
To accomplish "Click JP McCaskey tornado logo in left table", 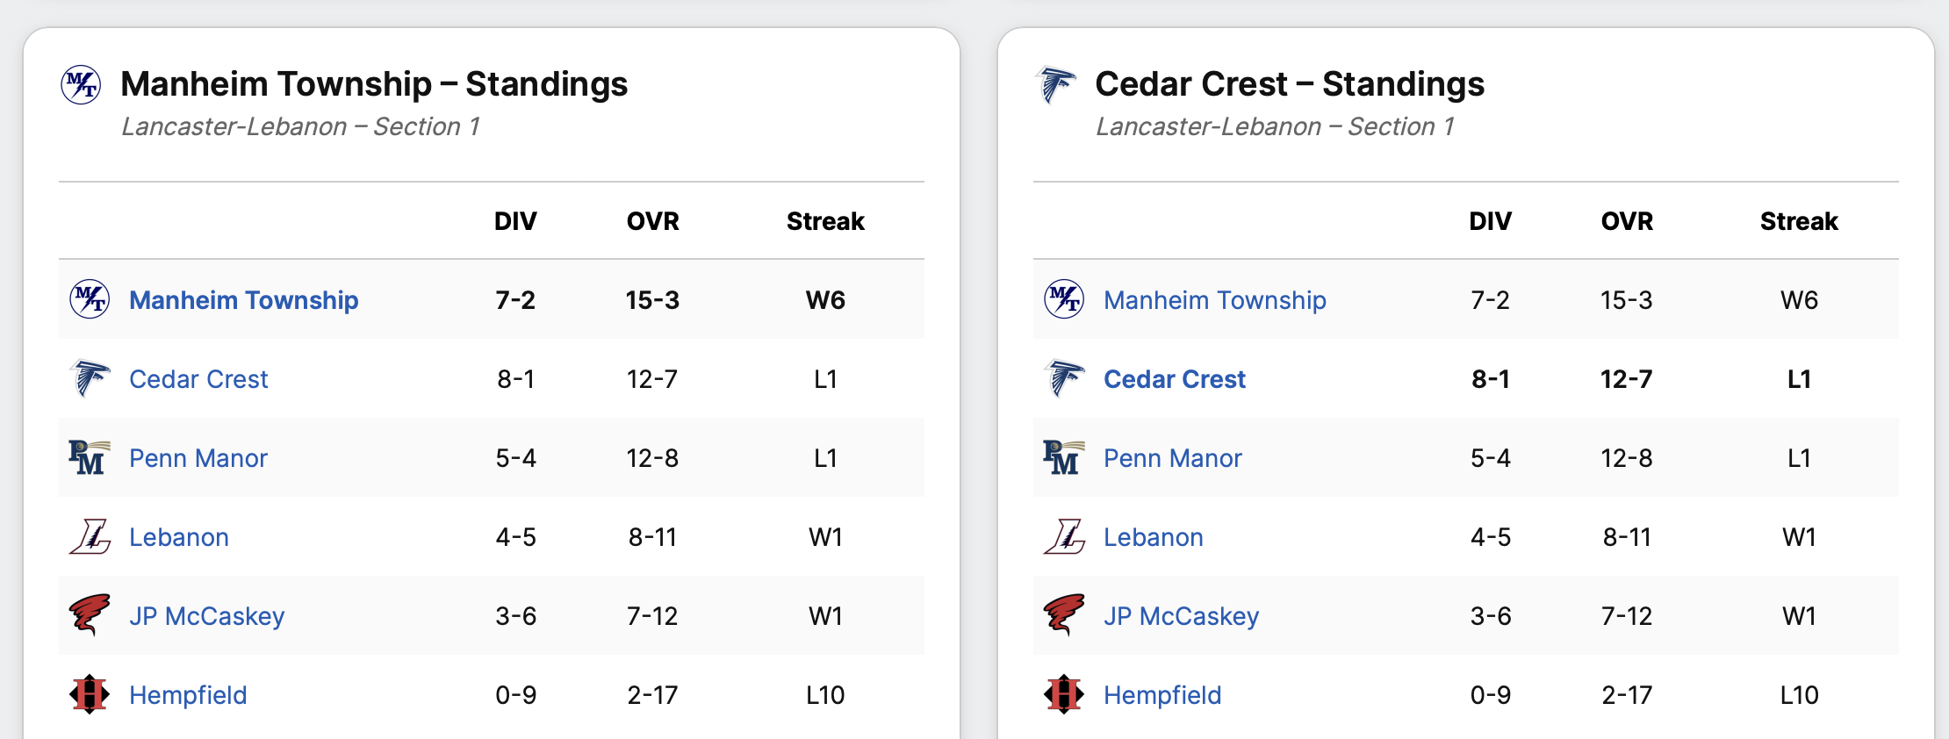I will coord(90,615).
